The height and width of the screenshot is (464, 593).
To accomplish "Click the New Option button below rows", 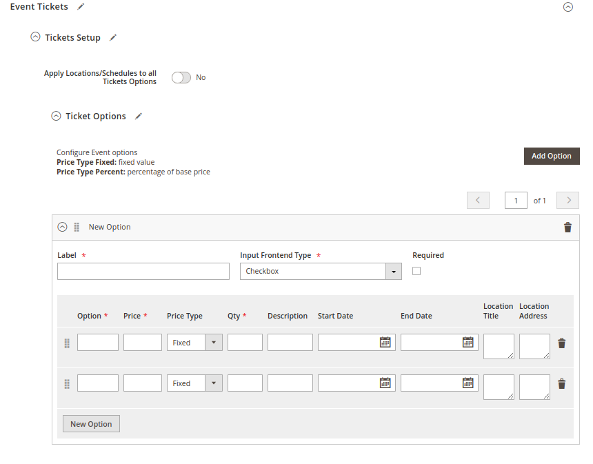I will tap(91, 424).
